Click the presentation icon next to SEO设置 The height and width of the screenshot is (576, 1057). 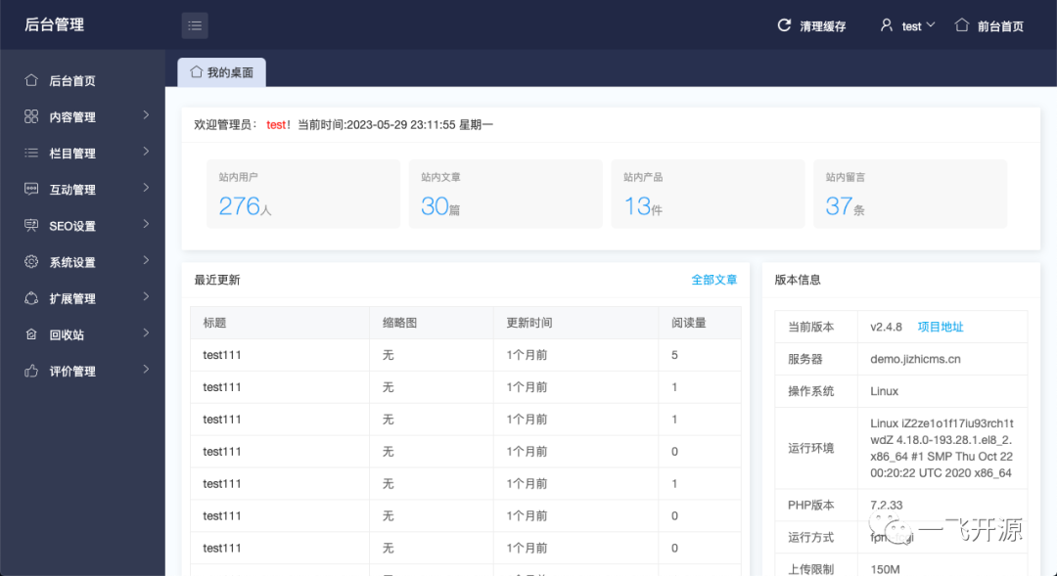[x=31, y=226]
